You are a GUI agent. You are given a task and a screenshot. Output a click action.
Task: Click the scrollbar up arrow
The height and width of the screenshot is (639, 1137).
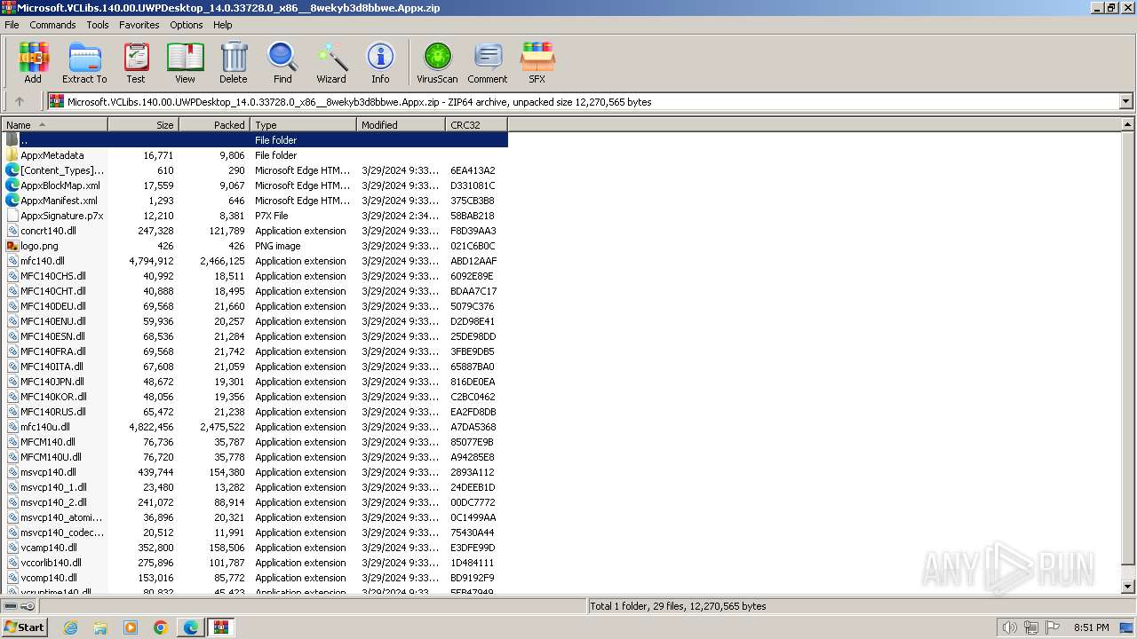click(x=1129, y=125)
